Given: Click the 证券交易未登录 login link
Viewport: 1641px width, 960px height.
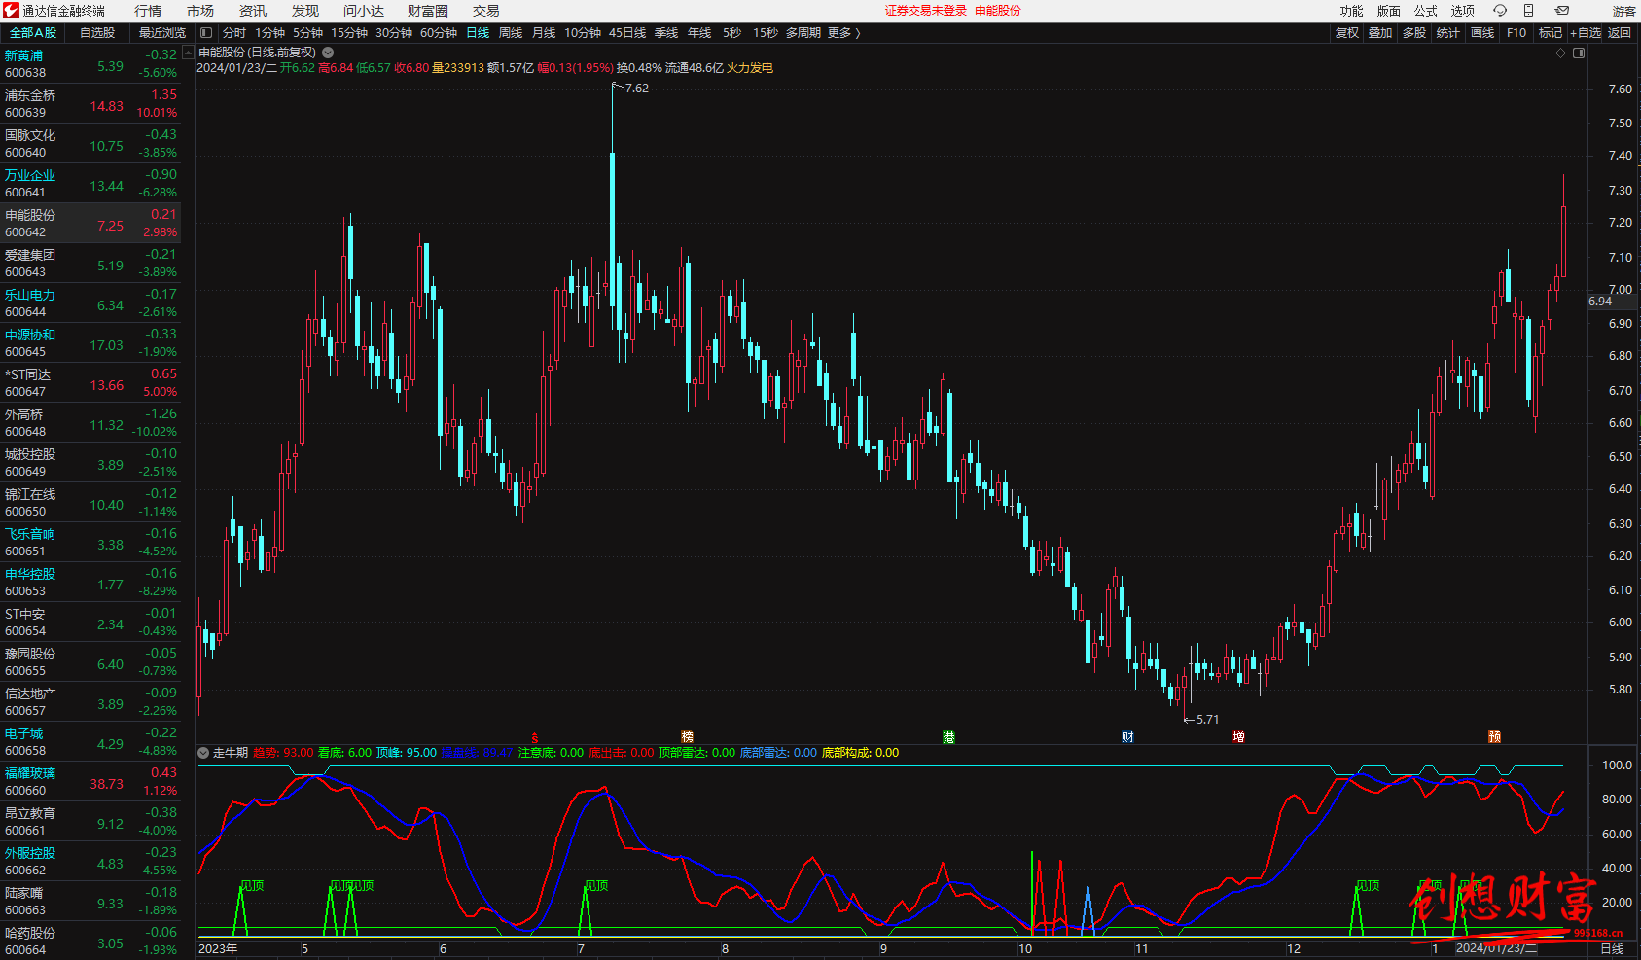Looking at the screenshot, I should click(926, 11).
